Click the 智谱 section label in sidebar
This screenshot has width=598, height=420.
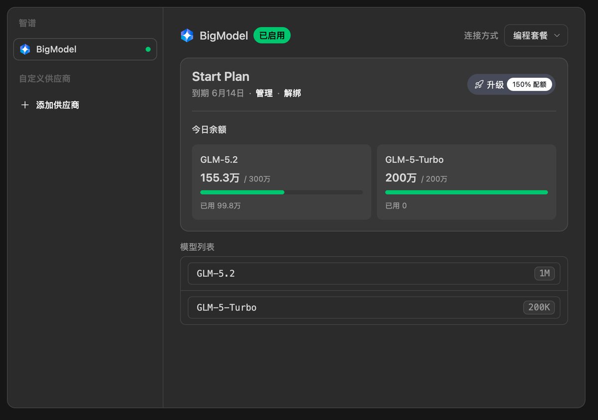click(27, 23)
